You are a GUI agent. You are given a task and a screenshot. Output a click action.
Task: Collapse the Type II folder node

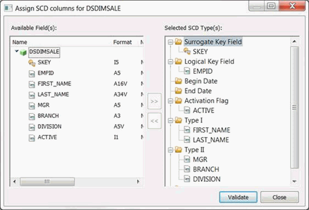(x=171, y=150)
